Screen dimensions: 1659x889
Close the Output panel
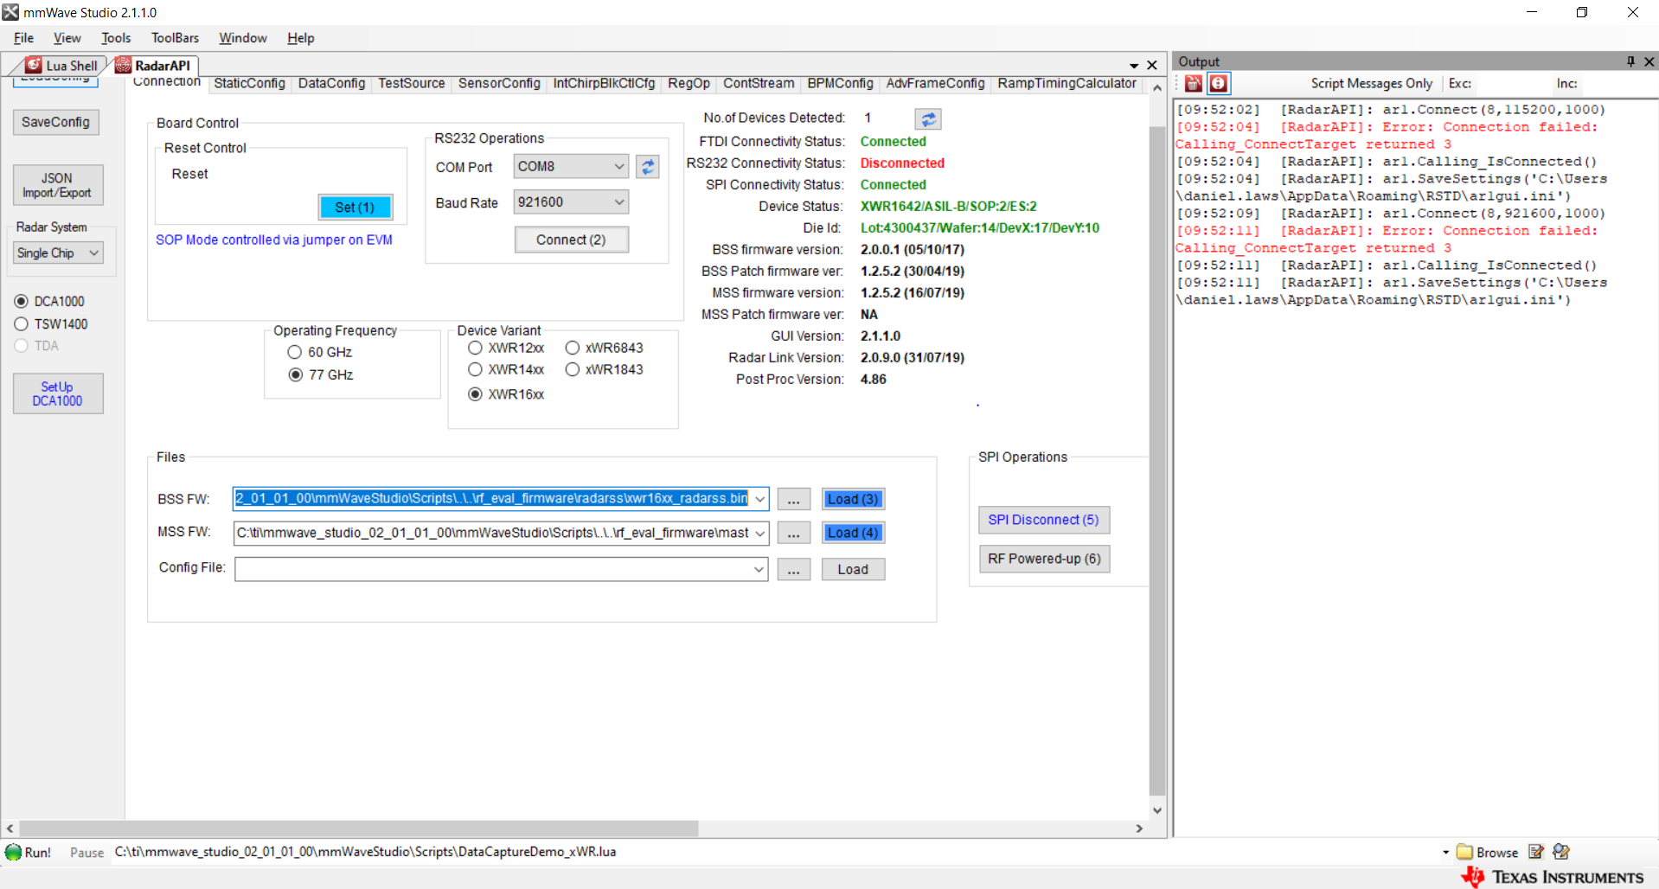1649,61
